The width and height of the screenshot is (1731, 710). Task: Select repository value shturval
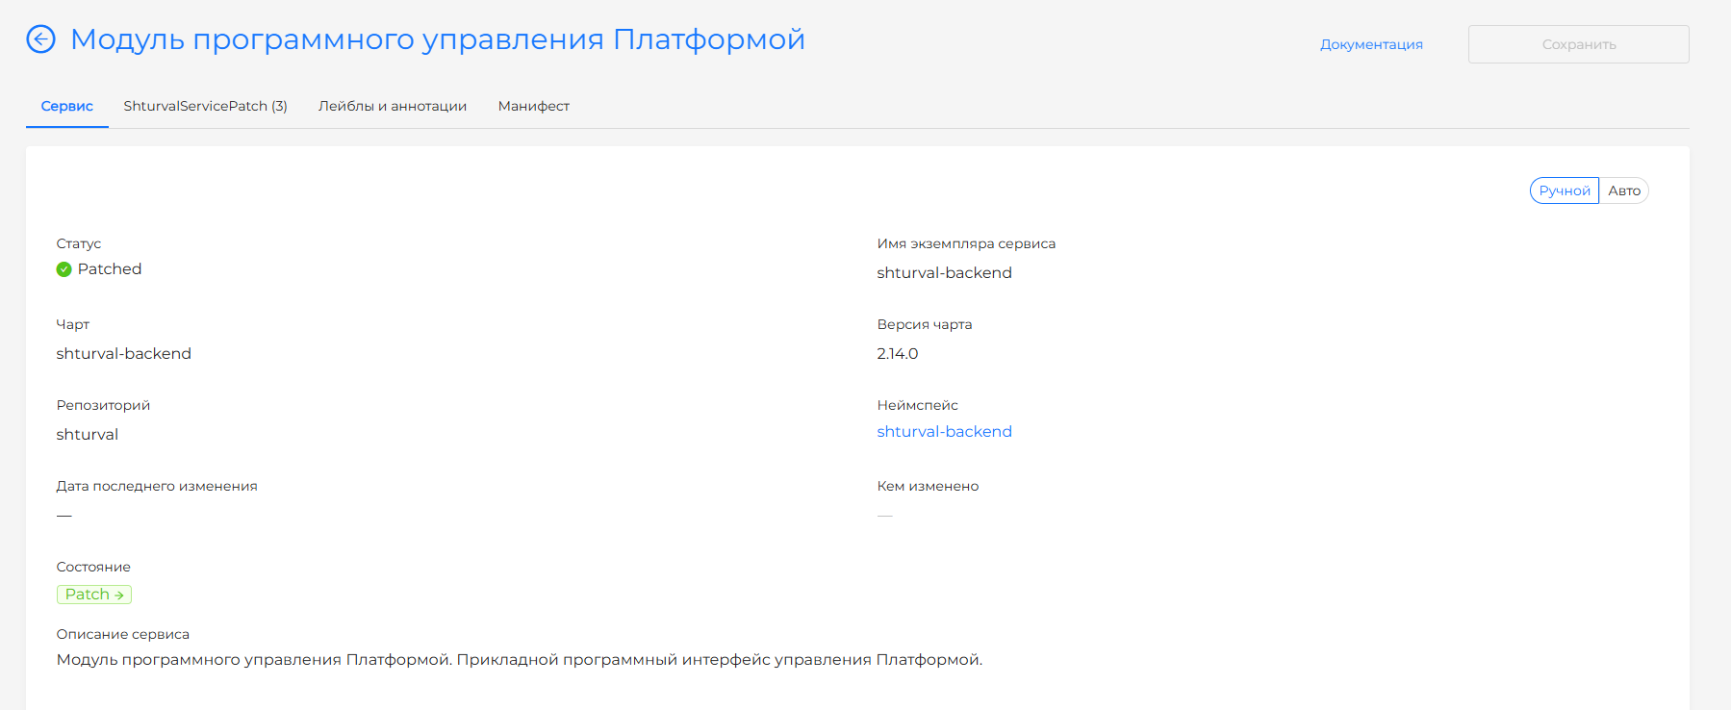click(x=88, y=435)
